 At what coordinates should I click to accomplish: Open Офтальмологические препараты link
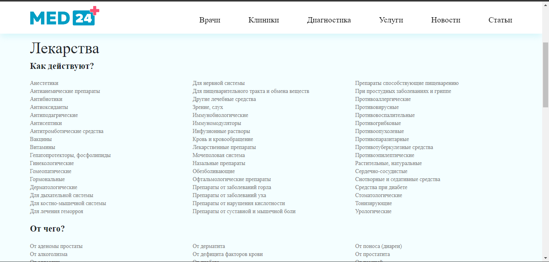point(231,179)
